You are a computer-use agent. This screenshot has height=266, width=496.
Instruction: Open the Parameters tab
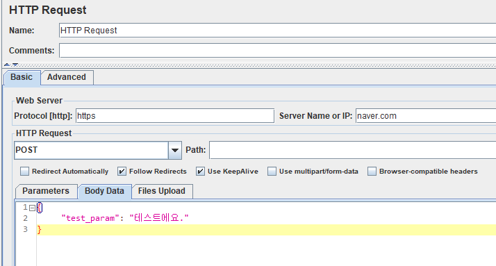[46, 191]
